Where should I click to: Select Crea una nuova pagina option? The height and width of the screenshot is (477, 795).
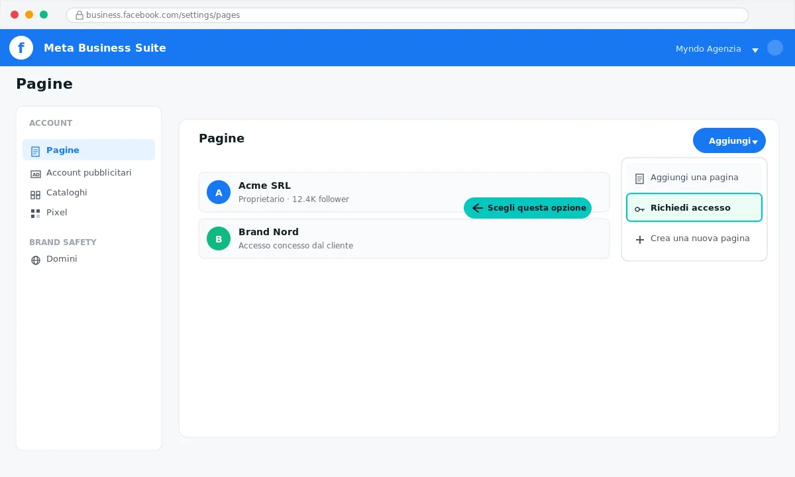click(x=694, y=238)
